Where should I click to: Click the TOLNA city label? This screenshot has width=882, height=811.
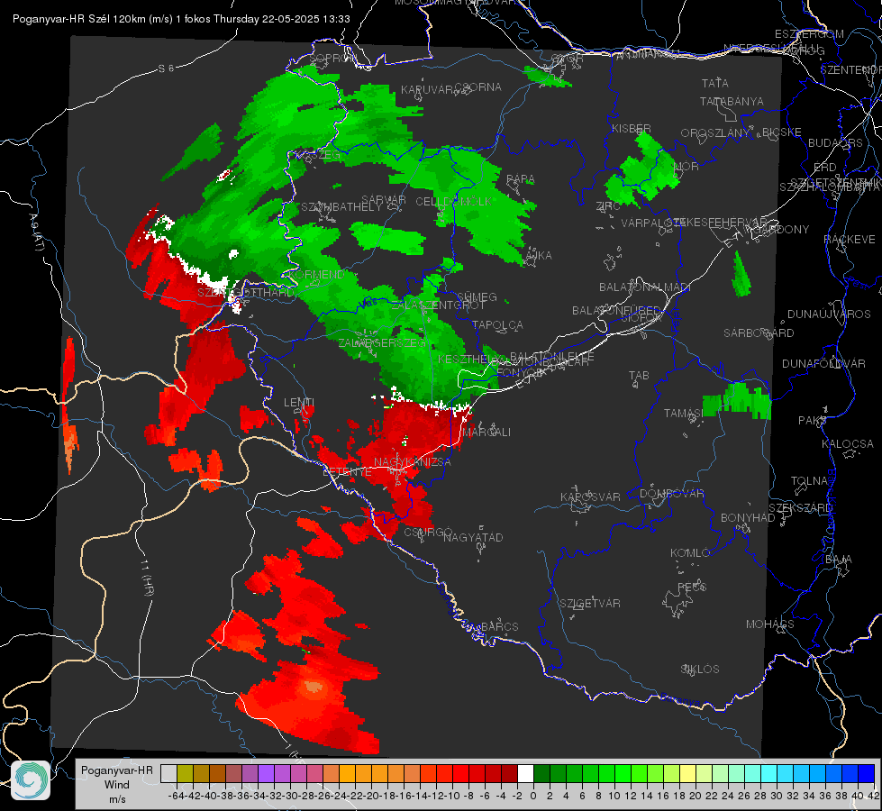[809, 481]
